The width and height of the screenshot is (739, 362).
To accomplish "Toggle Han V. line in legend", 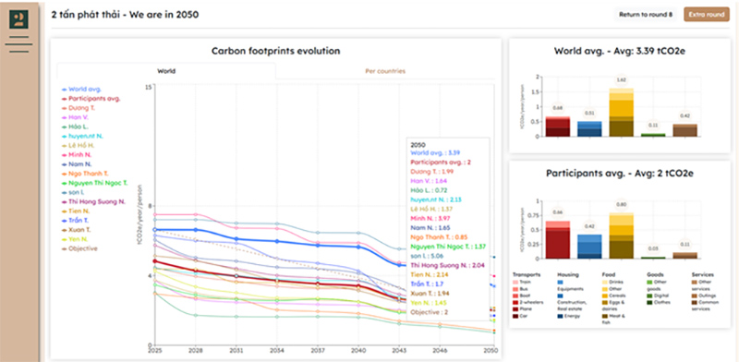I will 76,117.
